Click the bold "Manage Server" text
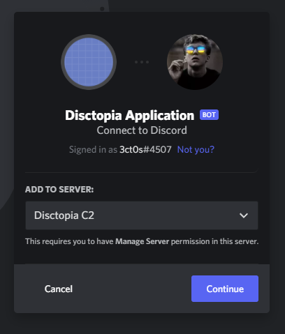The height and width of the screenshot is (334, 285). (x=142, y=241)
